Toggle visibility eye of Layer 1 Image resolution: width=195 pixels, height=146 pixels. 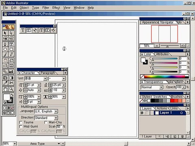142,113
